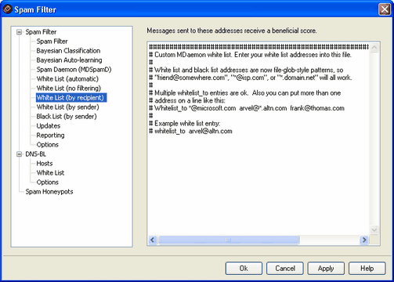Viewport: 394px width, 282px height.
Task: Click the horizontal scrollbar right arrow
Action: [x=364, y=240]
